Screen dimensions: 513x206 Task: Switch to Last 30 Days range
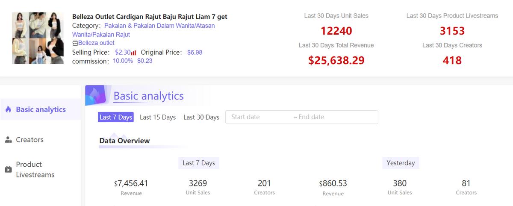coord(201,117)
